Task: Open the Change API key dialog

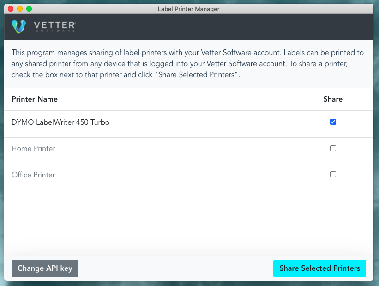Action: point(45,268)
